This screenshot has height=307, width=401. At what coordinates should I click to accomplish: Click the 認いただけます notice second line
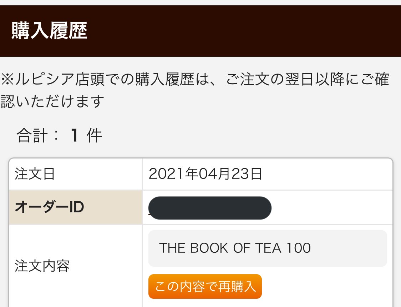tap(53, 101)
